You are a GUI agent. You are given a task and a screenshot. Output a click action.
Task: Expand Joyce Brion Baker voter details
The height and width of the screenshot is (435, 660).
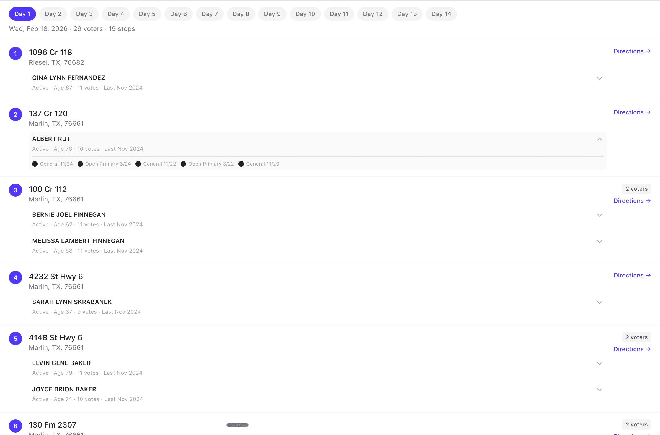(599, 390)
